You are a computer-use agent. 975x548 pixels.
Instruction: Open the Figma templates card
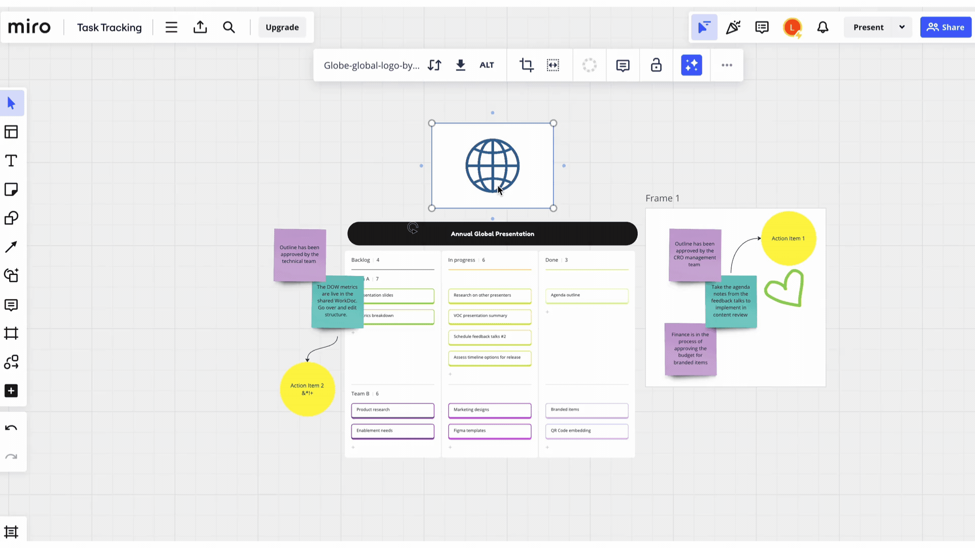490,431
